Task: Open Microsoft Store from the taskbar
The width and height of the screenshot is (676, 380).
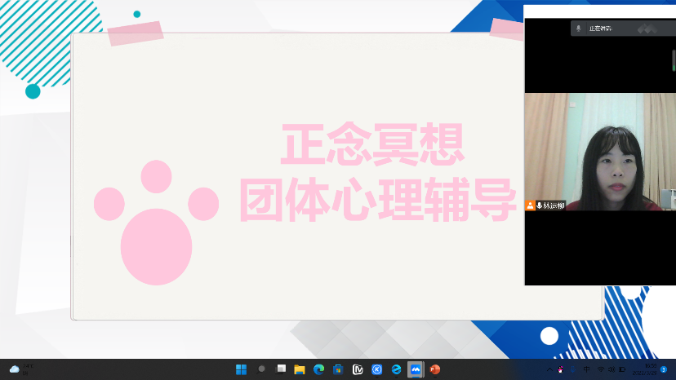Action: 337,369
